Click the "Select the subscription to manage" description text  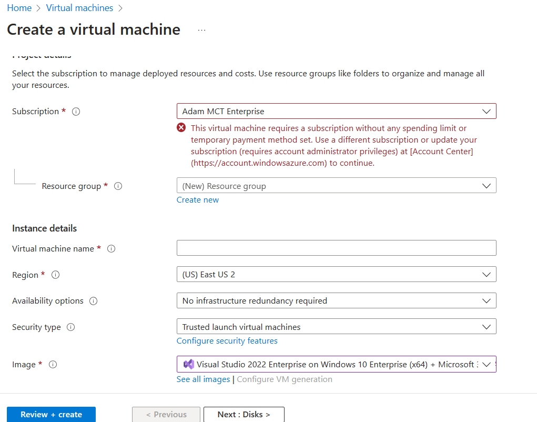tap(248, 79)
